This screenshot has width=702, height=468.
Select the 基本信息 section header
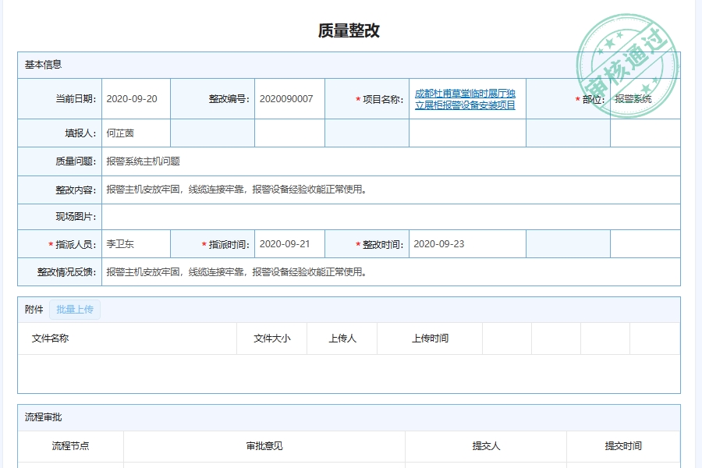click(x=42, y=66)
